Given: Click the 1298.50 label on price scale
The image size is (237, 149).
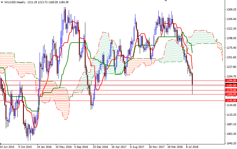Looking at the screenshot, I should tap(231, 38).
